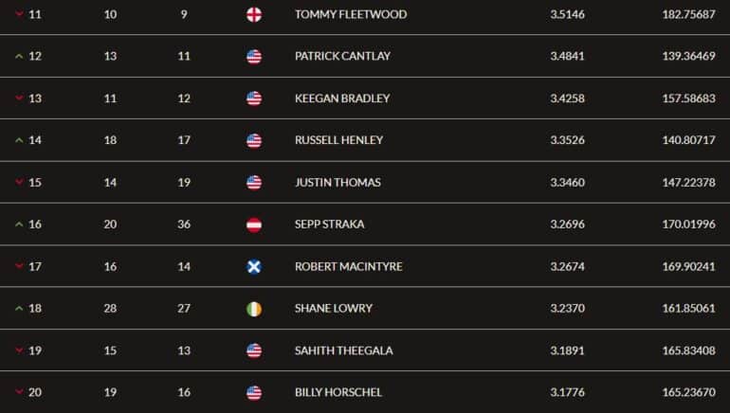Click on Sepp Straka's name
This screenshot has height=413, width=730.
tap(330, 224)
